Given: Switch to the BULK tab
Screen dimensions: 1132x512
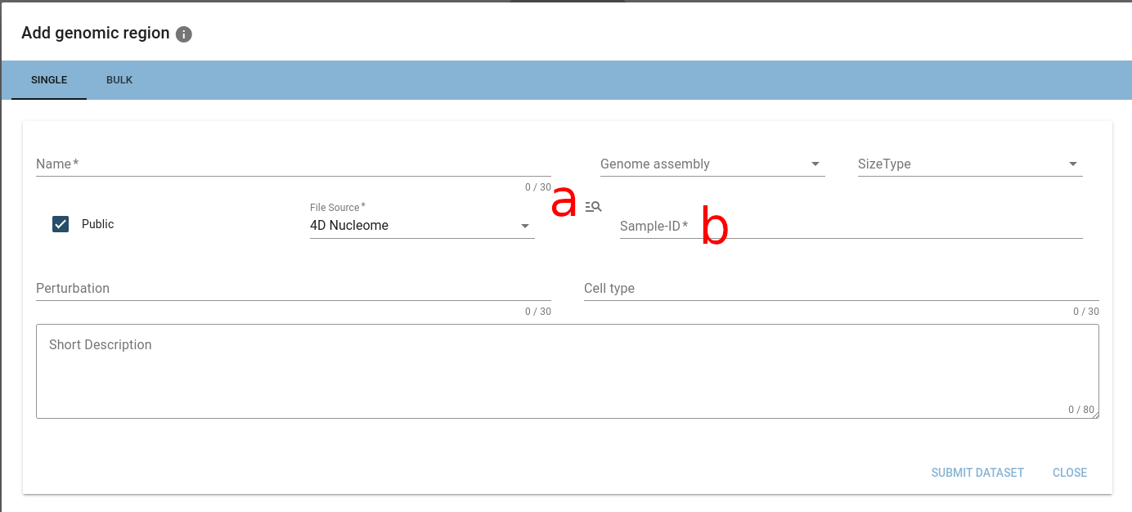Looking at the screenshot, I should click(119, 79).
